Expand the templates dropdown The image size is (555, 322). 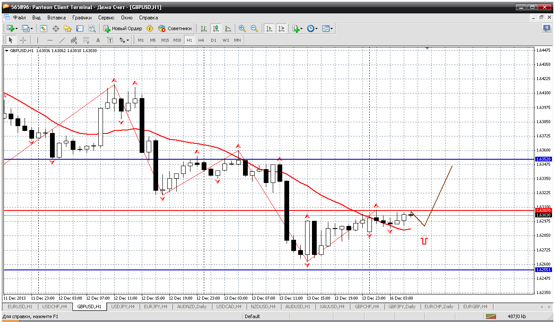click(x=331, y=28)
